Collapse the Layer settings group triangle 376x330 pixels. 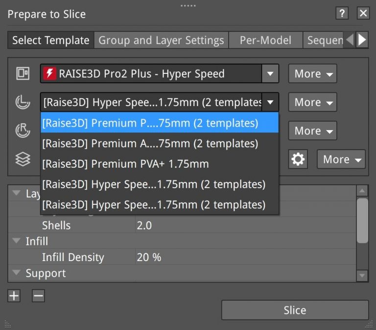coord(16,193)
